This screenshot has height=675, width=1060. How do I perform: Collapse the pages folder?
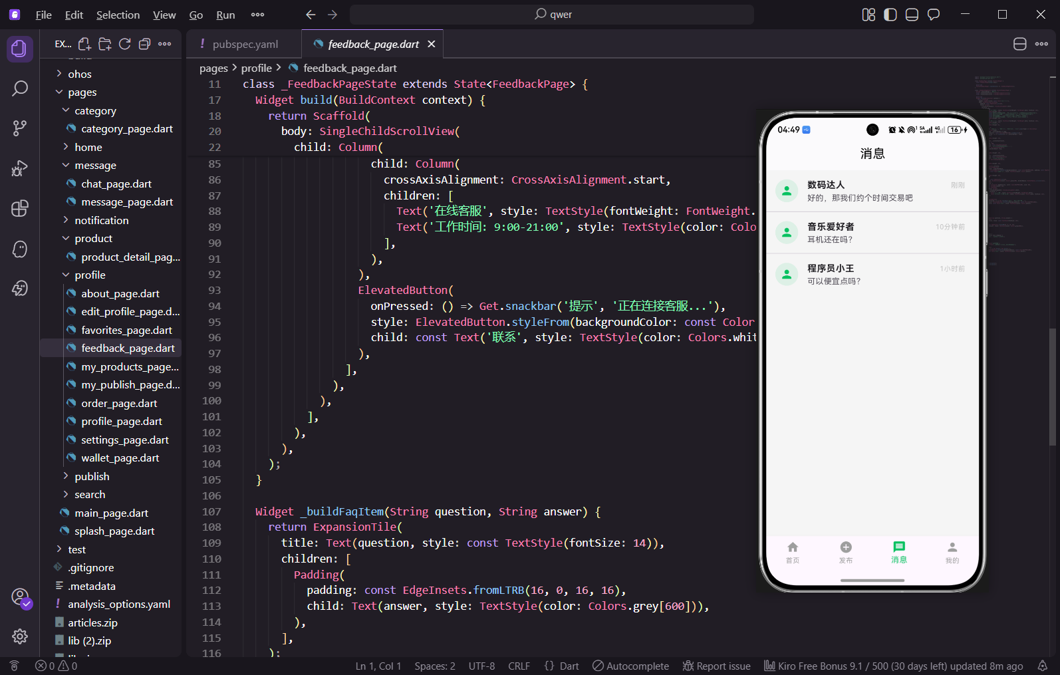111,92
